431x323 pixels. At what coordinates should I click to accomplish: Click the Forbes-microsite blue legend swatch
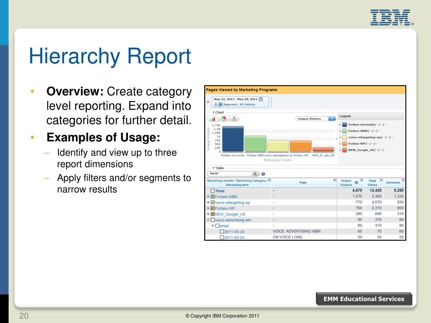pos(344,124)
